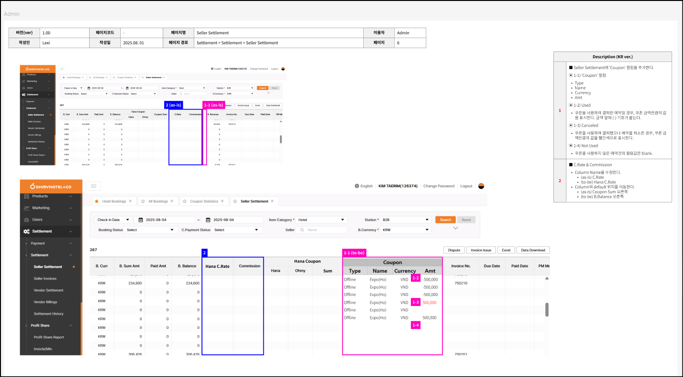Click the Logout link in the to-be mockup

466,186
